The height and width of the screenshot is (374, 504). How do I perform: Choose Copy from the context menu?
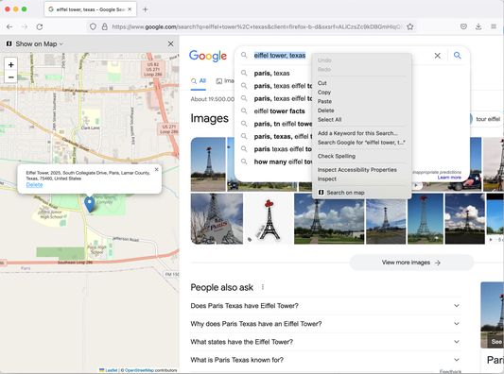(361, 93)
